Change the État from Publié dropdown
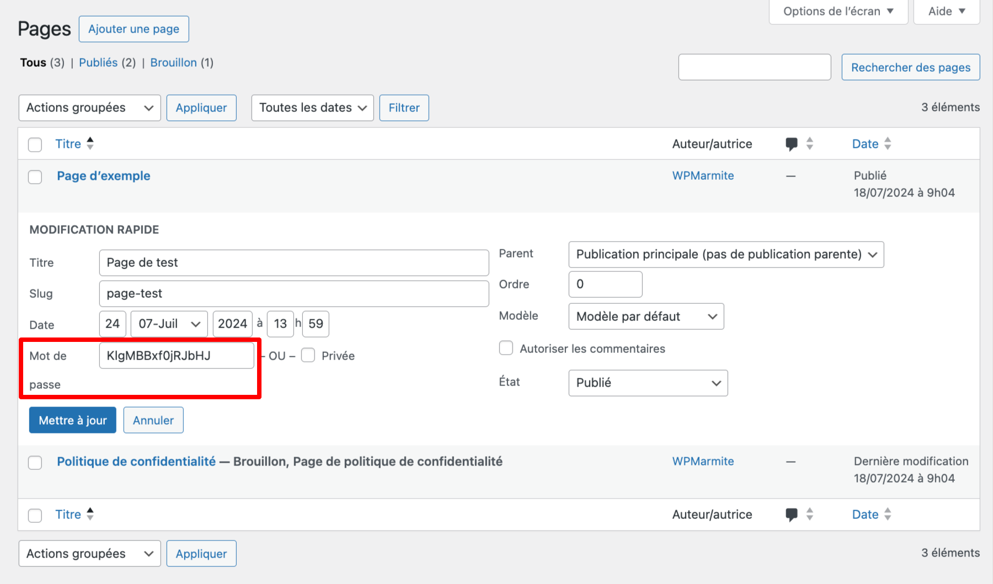Screen dimensions: 993x584 pos(648,383)
